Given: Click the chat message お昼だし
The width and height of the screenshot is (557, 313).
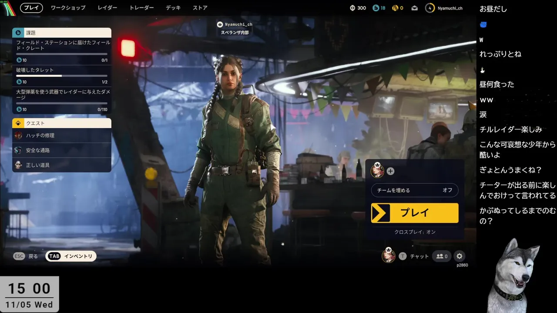Looking at the screenshot, I should point(493,9).
